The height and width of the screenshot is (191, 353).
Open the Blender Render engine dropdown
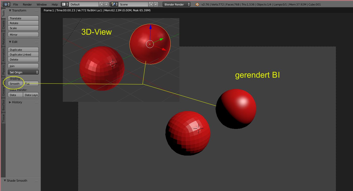point(176,4)
